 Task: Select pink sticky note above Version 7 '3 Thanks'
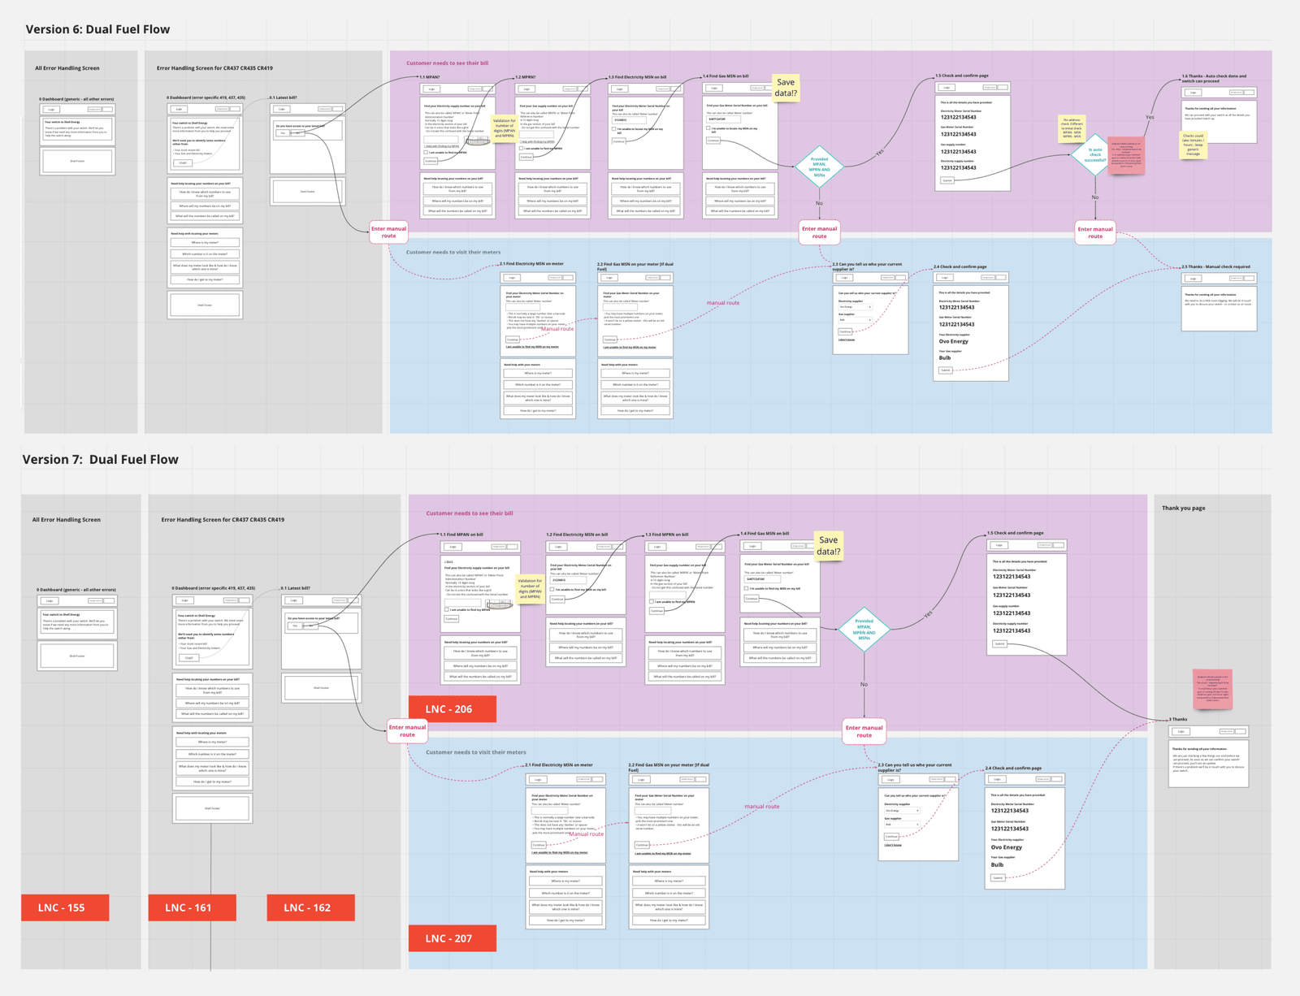pos(1212,688)
